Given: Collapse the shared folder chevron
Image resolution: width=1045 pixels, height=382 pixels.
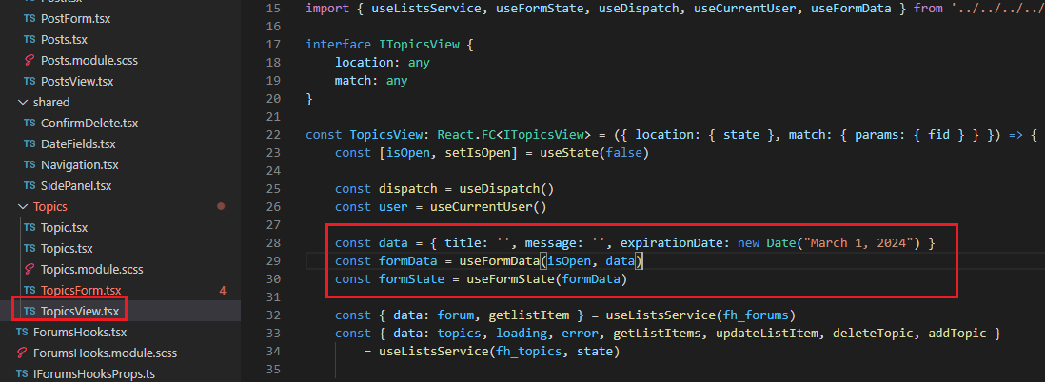Looking at the screenshot, I should pyautogui.click(x=23, y=103).
